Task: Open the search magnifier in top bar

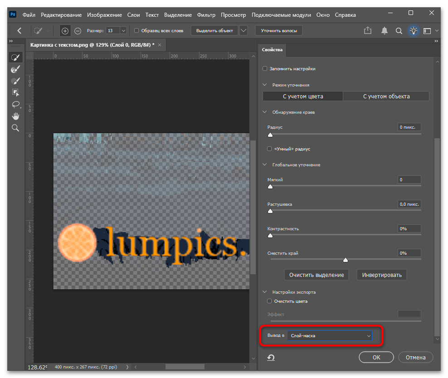Action: (x=399, y=30)
